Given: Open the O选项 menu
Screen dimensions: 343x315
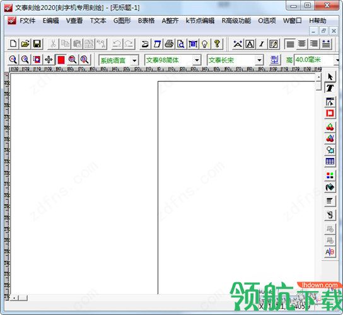Looking at the screenshot, I should 267,21.
